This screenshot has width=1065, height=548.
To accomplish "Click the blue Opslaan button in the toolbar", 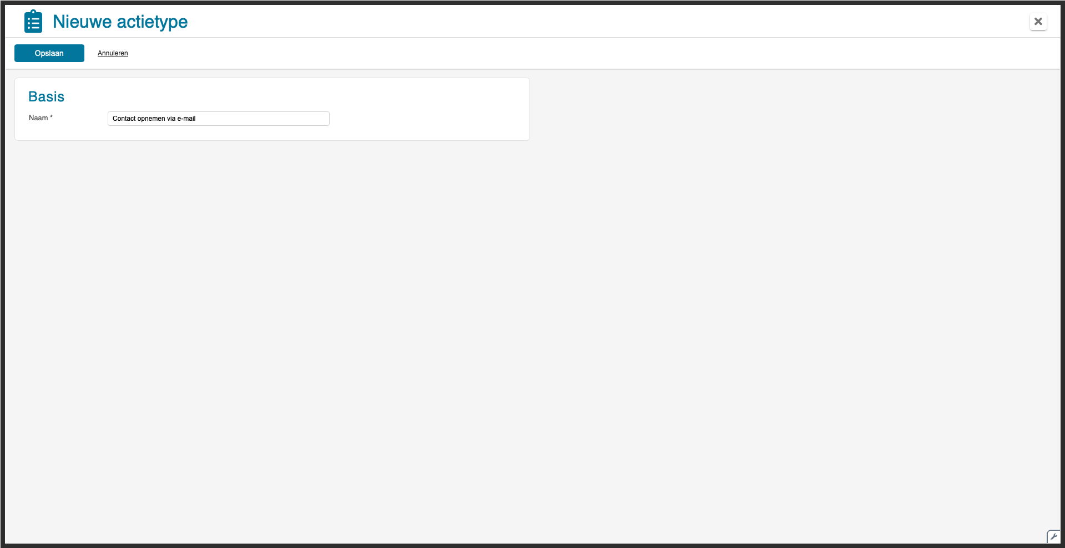I will (49, 53).
